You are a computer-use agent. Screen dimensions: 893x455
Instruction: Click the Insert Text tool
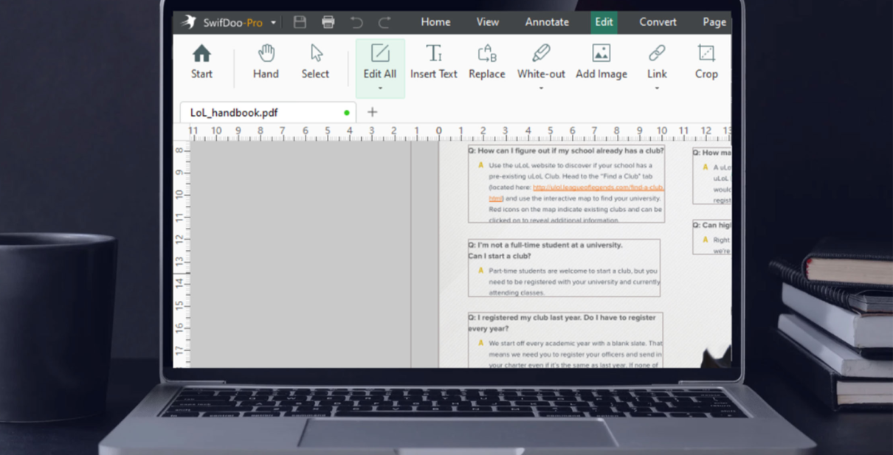[433, 55]
